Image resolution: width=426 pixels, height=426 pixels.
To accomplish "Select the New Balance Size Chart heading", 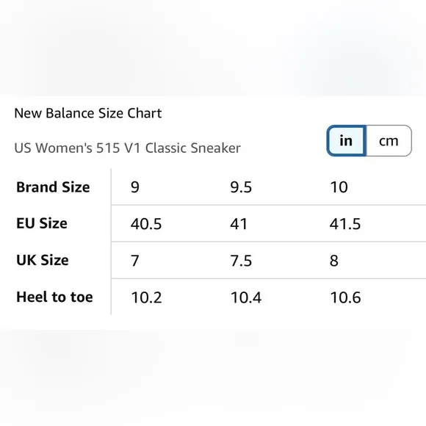I will click(x=87, y=113).
